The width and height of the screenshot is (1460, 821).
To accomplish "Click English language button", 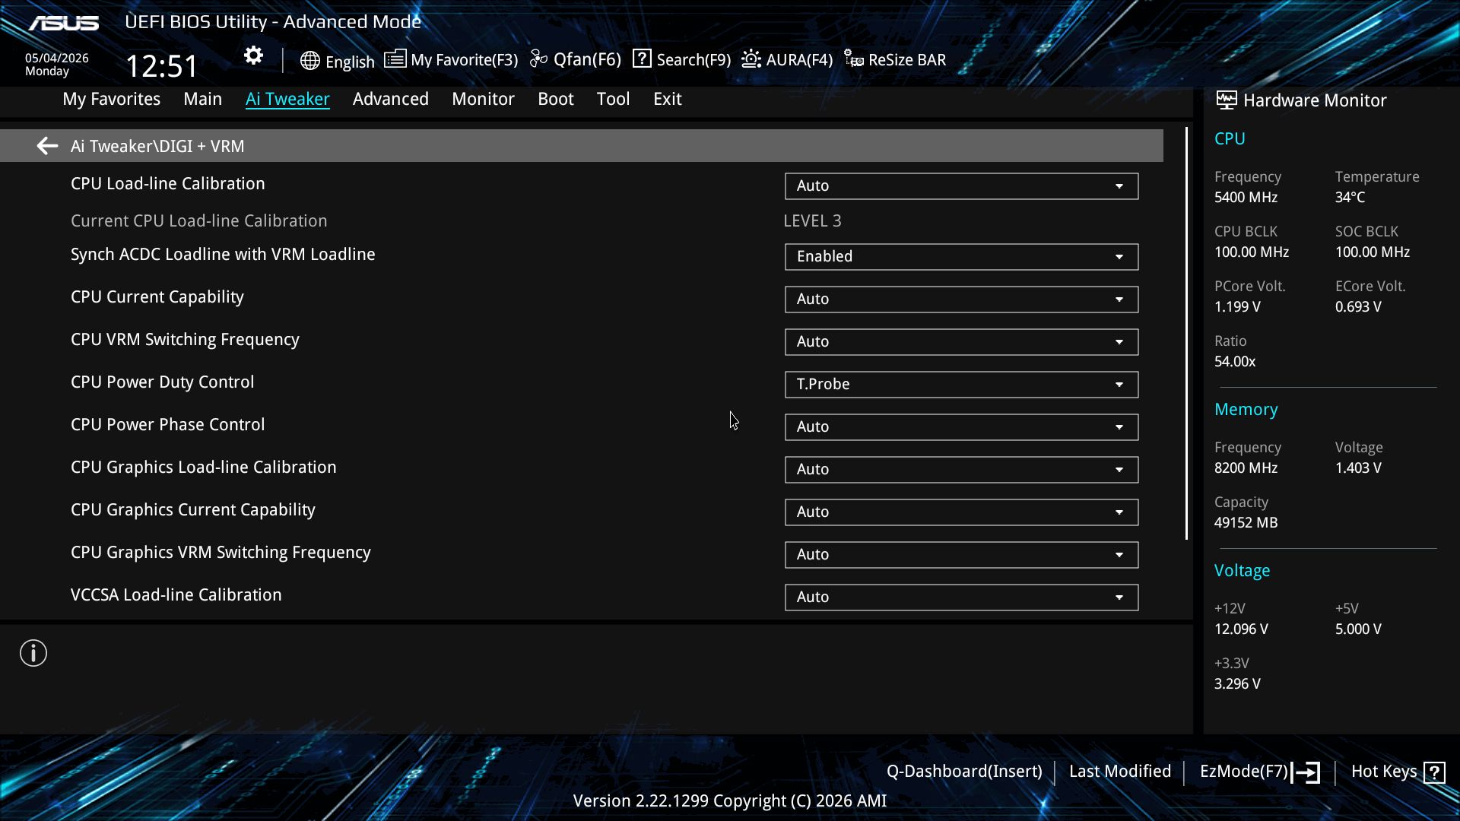I will click(350, 62).
